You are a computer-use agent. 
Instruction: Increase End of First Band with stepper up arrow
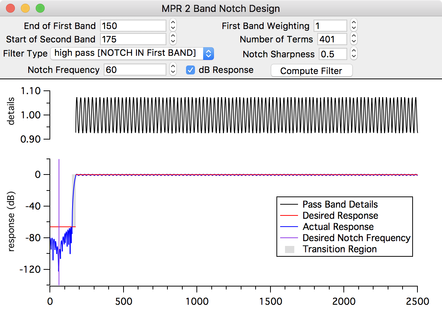(x=173, y=23)
